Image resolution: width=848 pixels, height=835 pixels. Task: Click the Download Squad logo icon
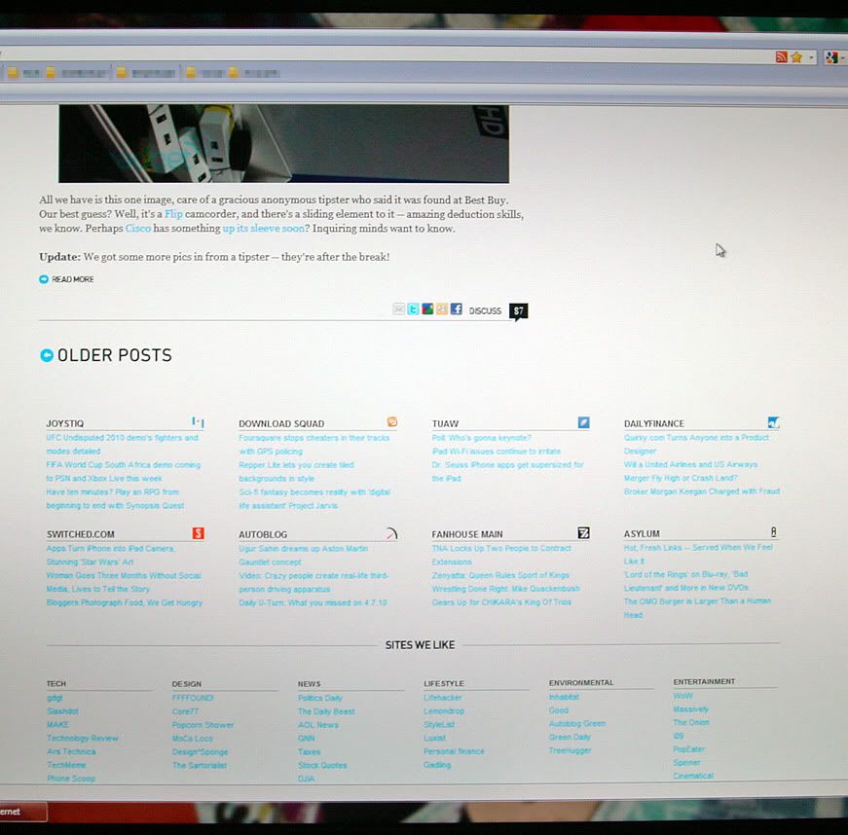pyautogui.click(x=392, y=422)
